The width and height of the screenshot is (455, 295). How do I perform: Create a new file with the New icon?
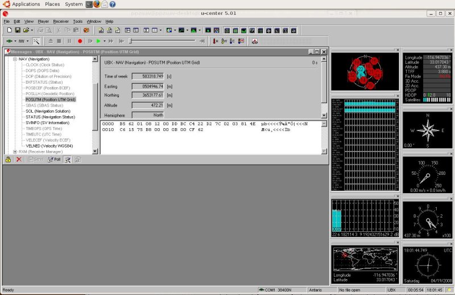[9, 30]
